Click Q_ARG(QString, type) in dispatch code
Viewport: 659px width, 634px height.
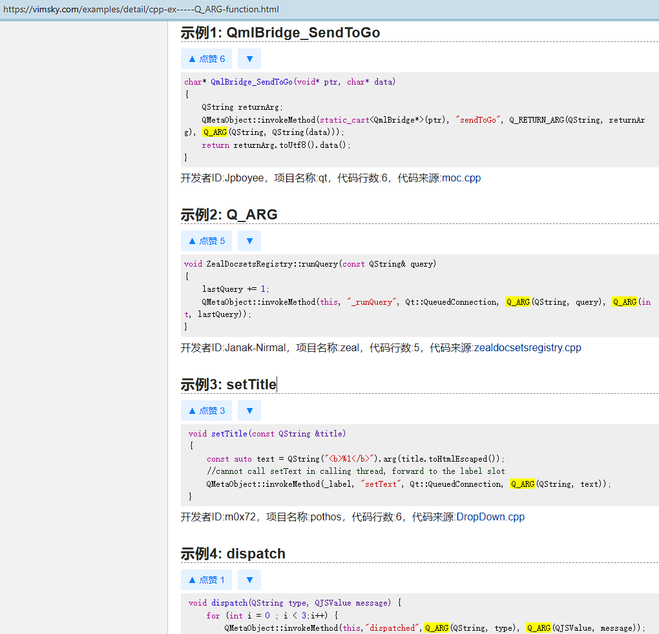(470, 628)
